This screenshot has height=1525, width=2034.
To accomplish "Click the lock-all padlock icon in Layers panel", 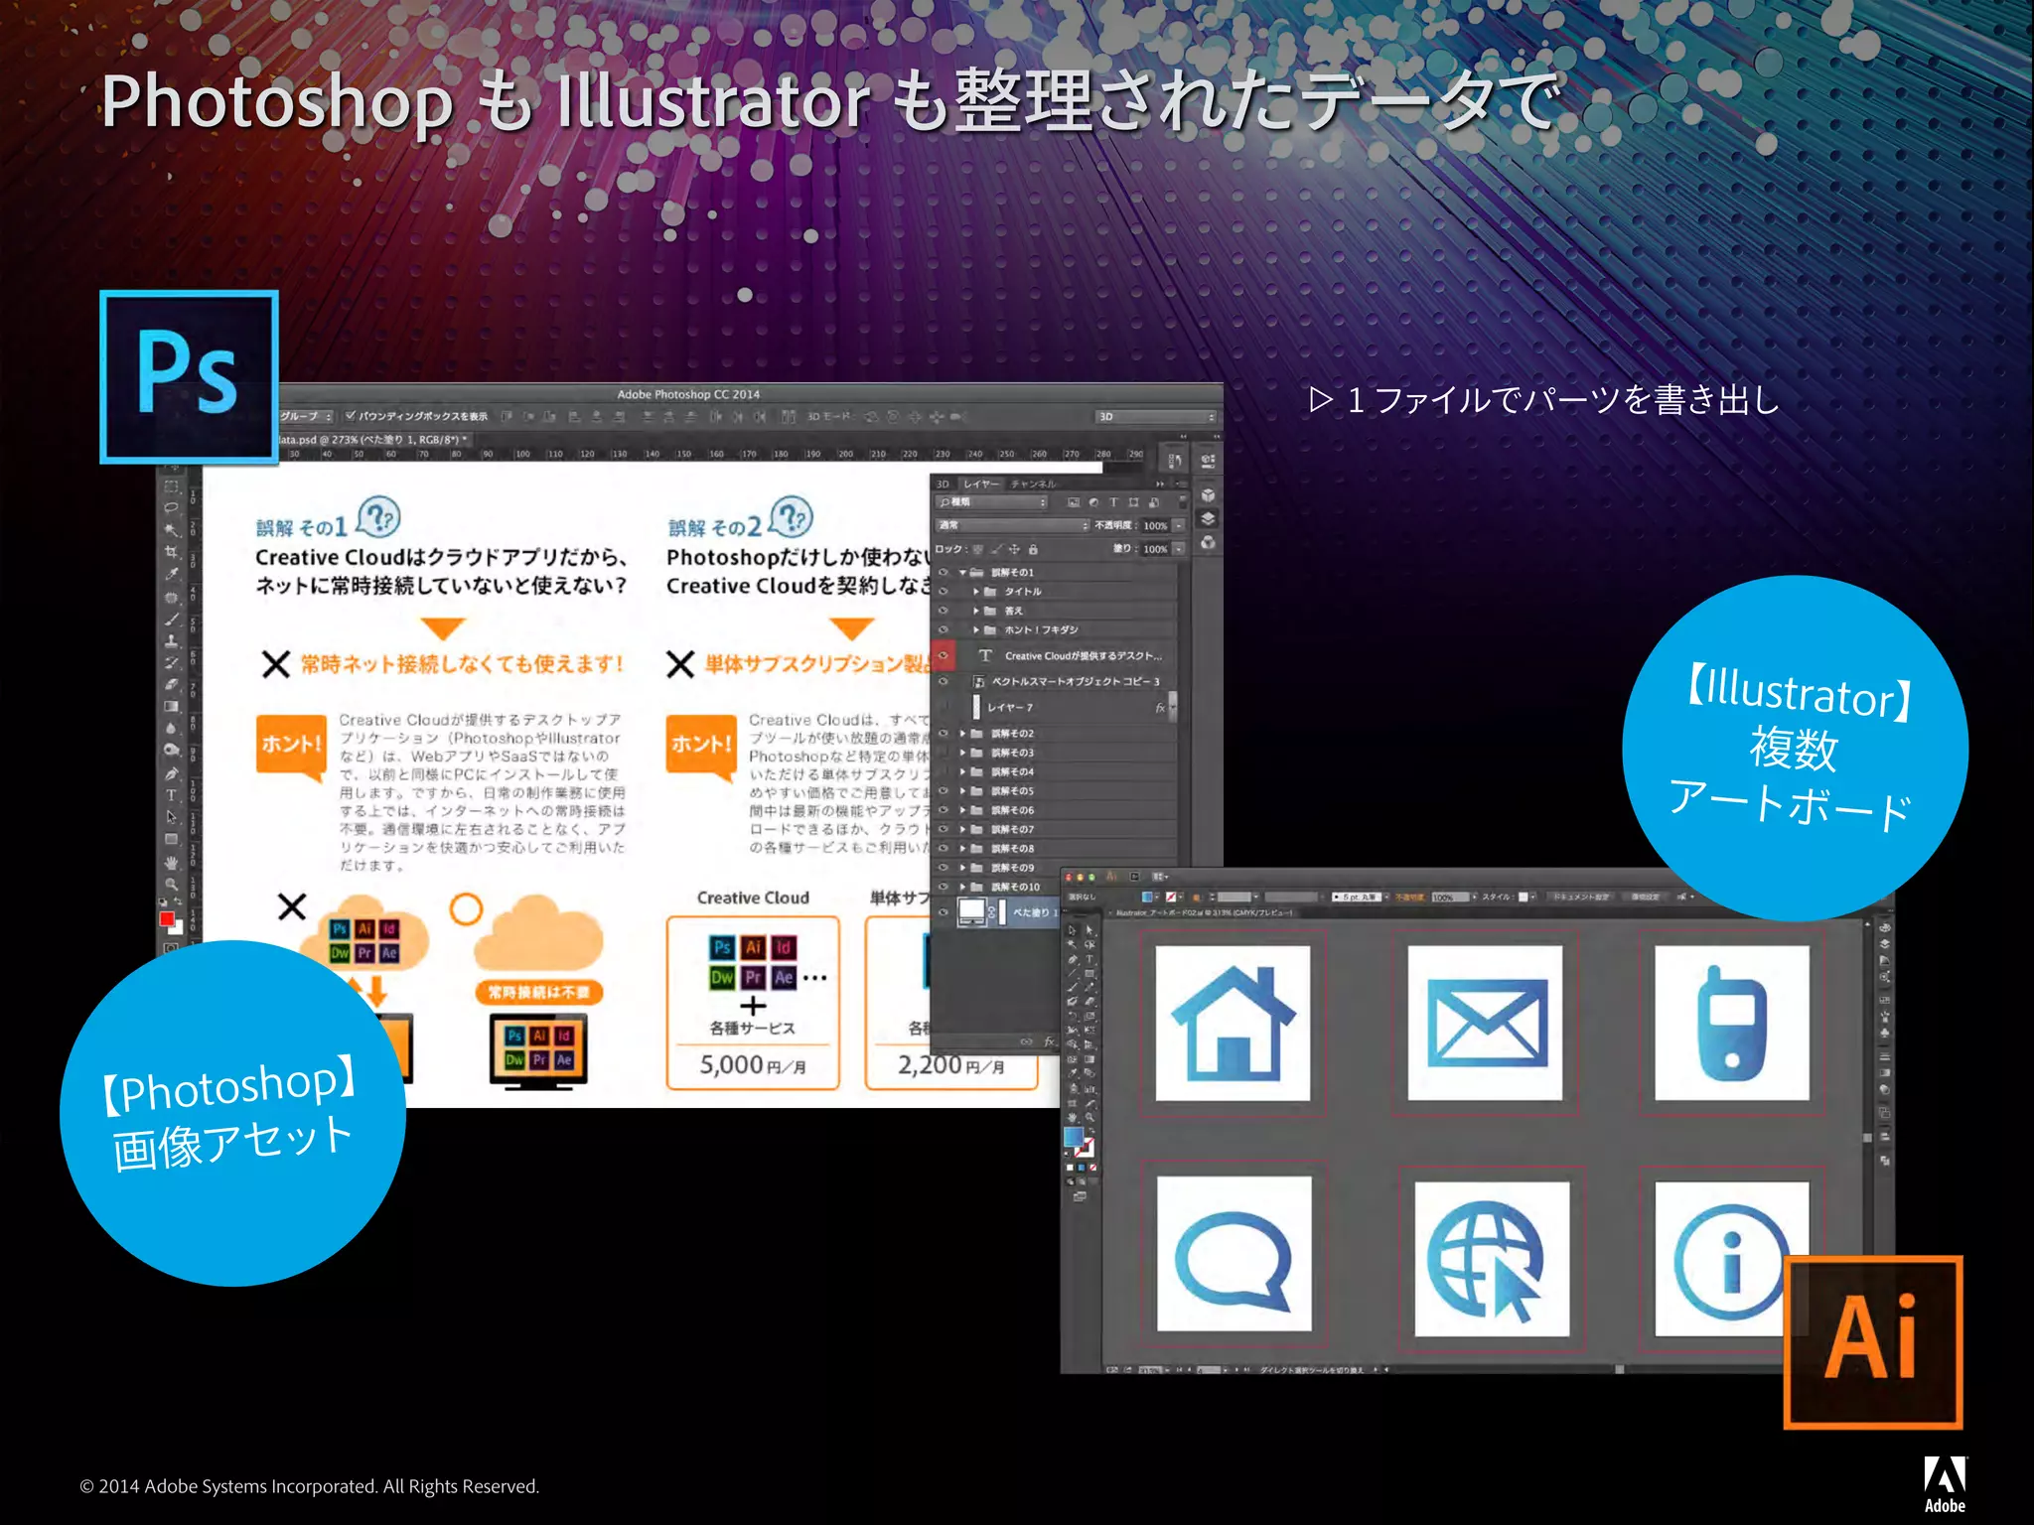I will (1033, 549).
